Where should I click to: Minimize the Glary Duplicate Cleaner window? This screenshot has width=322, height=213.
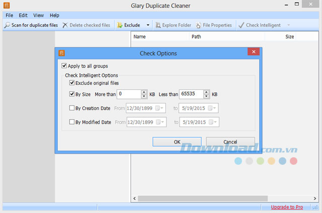coord(286,5)
